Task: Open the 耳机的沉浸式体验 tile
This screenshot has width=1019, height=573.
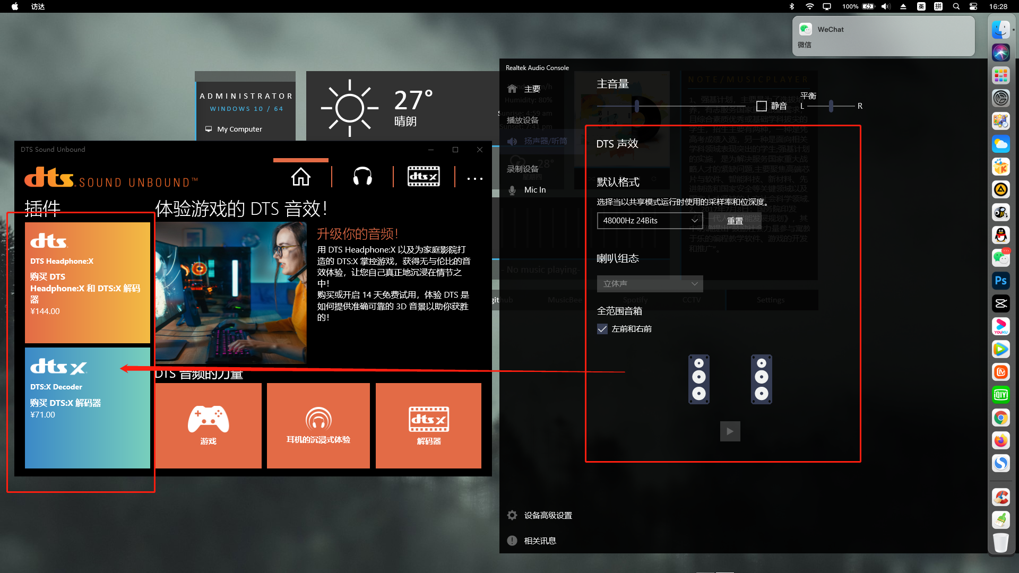Action: pyautogui.click(x=318, y=426)
